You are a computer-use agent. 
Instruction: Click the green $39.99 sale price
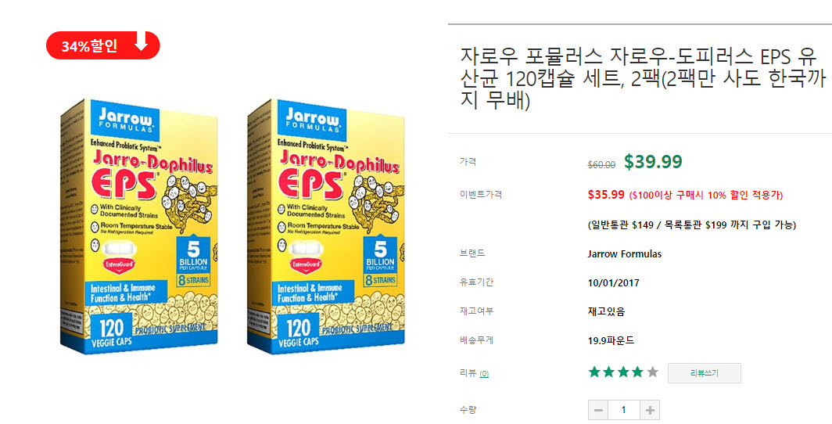click(653, 162)
